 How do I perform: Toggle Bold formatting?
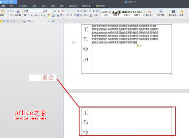coord(25,16)
